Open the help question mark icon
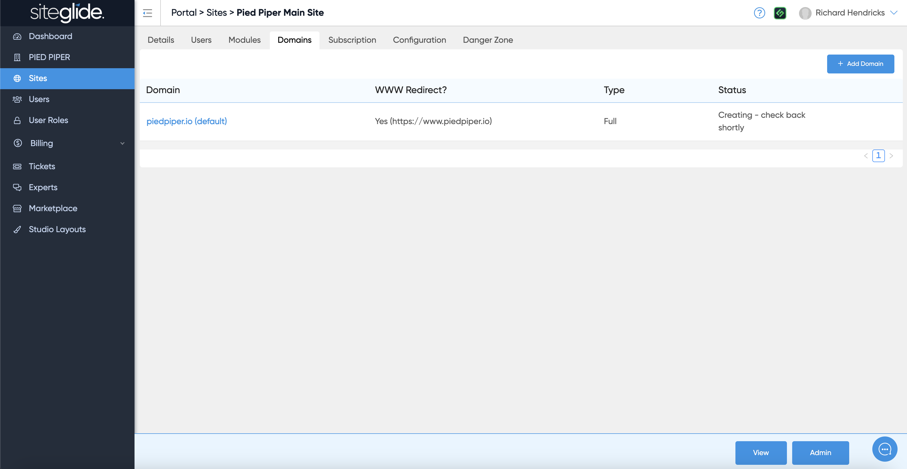Screen dimensions: 907x469 [759, 13]
